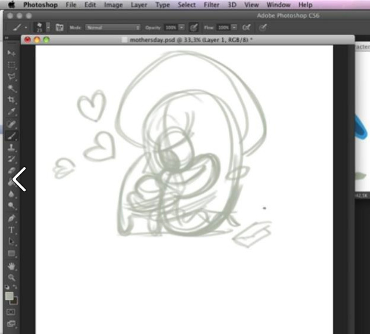Open the brush preset picker arrow
Image resolution: width=370 pixels, height=334 pixels.
point(48,27)
